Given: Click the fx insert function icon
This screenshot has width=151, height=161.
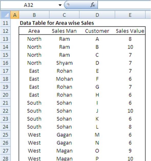Looking at the screenshot, I should coord(93,5).
